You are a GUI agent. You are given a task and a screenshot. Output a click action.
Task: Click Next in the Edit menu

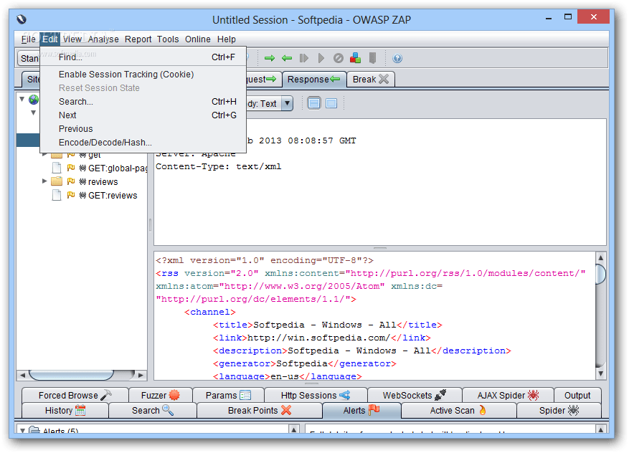(143, 115)
